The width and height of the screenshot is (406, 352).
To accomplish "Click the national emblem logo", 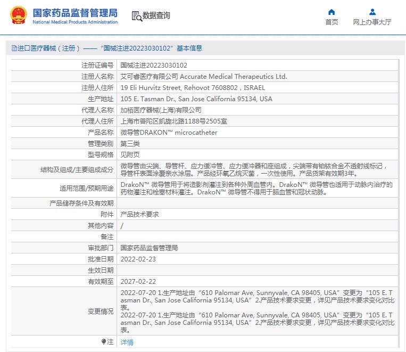I will (x=19, y=15).
